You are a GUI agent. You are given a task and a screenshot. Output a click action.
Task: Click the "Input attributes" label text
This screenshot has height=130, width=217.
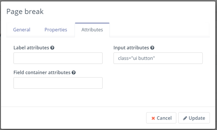point(131,48)
